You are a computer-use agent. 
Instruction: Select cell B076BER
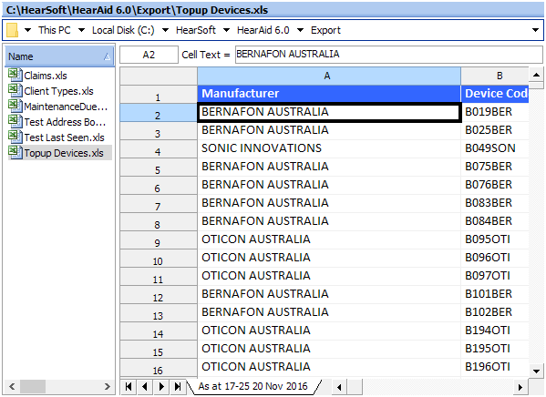point(495,185)
